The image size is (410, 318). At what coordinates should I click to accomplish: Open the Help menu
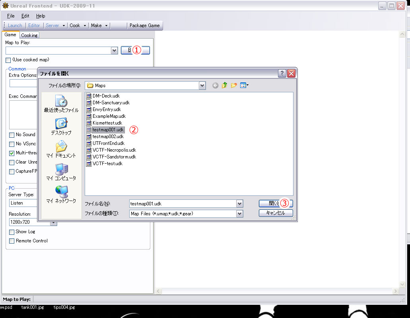coord(41,16)
